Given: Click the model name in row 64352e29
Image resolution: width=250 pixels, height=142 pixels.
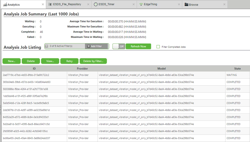Looking at the screenshot, I should coord(146,117).
